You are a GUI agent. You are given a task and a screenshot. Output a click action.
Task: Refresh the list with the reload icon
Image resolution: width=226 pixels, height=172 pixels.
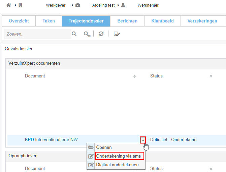click(x=101, y=34)
